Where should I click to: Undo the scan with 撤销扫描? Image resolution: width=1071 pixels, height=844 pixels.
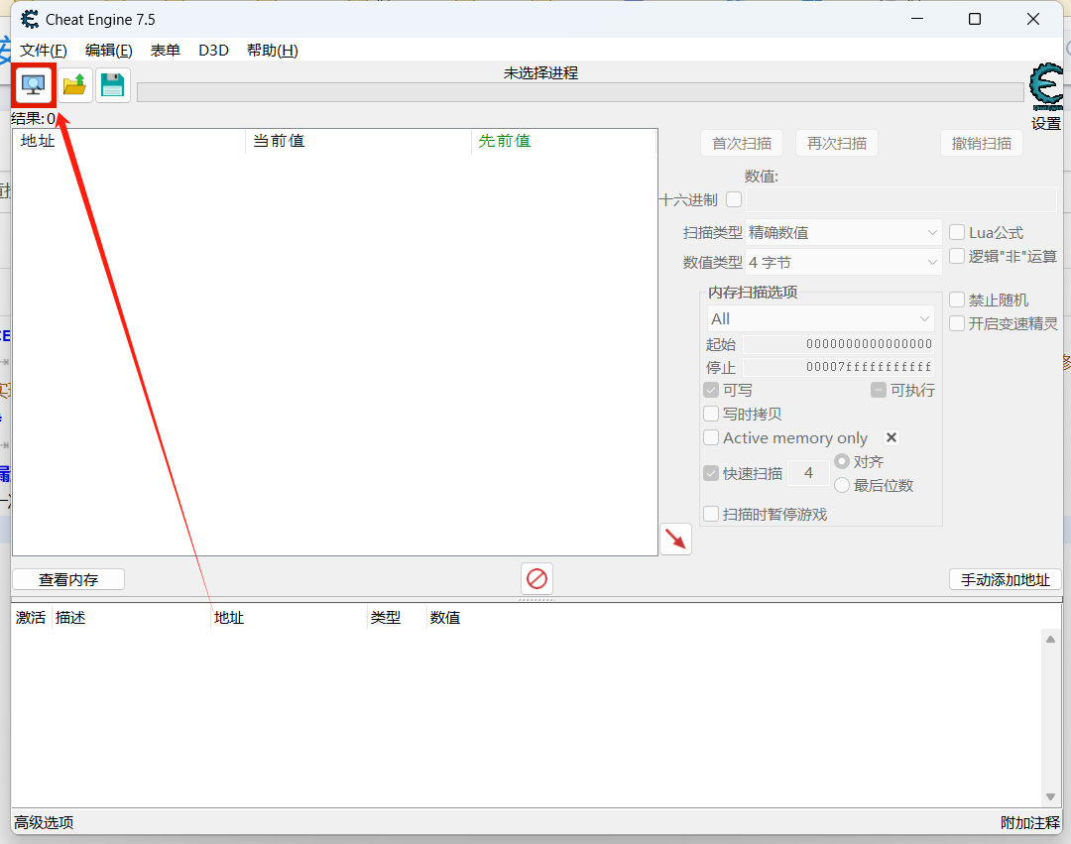pos(982,144)
